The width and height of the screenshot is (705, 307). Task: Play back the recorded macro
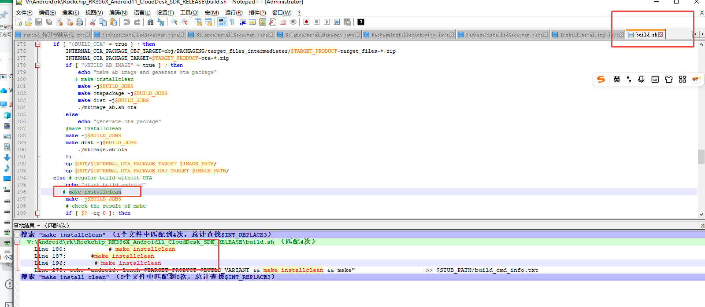click(x=327, y=22)
